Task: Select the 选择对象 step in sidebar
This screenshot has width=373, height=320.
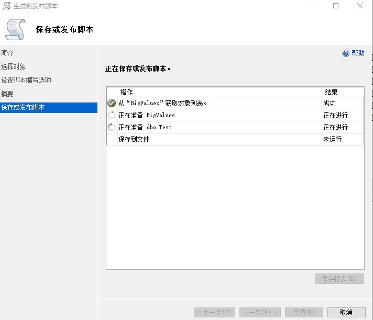Action: [14, 66]
